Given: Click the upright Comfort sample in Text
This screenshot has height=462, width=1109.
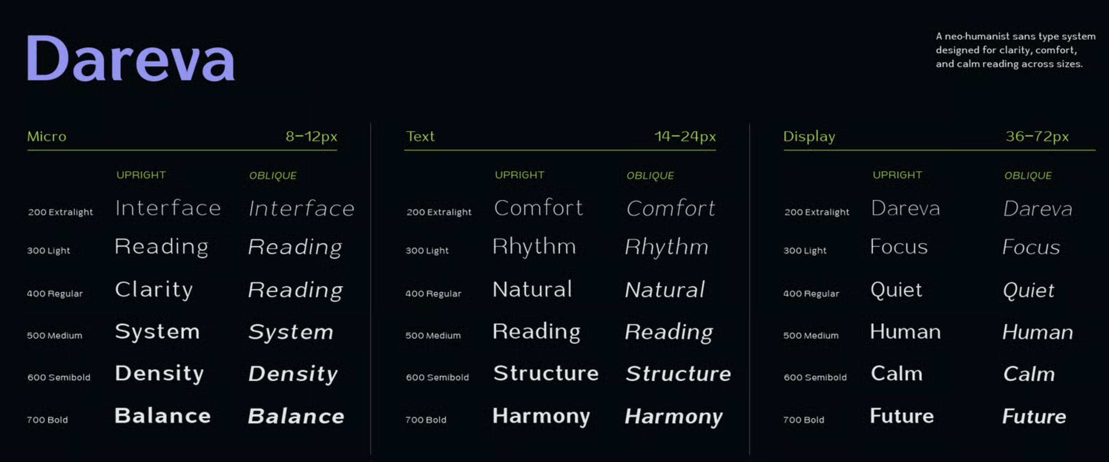Looking at the screenshot, I should [539, 208].
